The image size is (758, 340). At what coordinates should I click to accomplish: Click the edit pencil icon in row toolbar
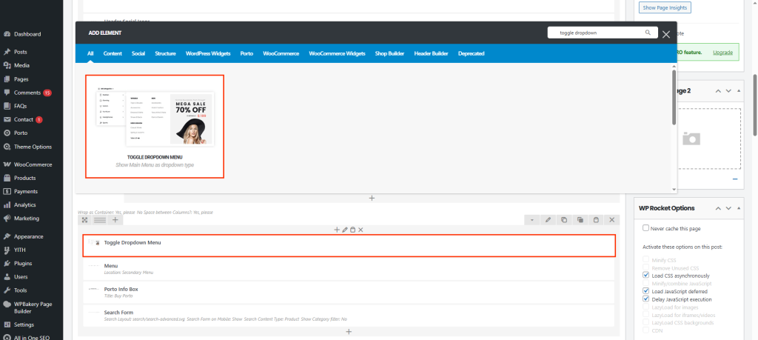point(548,220)
